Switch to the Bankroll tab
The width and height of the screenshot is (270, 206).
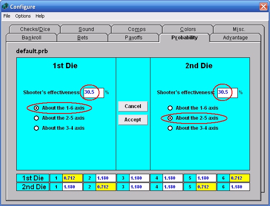31,38
